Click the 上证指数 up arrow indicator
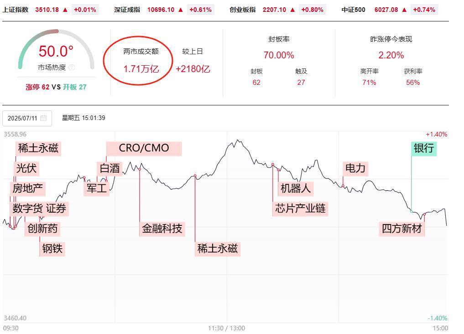The image size is (464, 334). coord(65,10)
